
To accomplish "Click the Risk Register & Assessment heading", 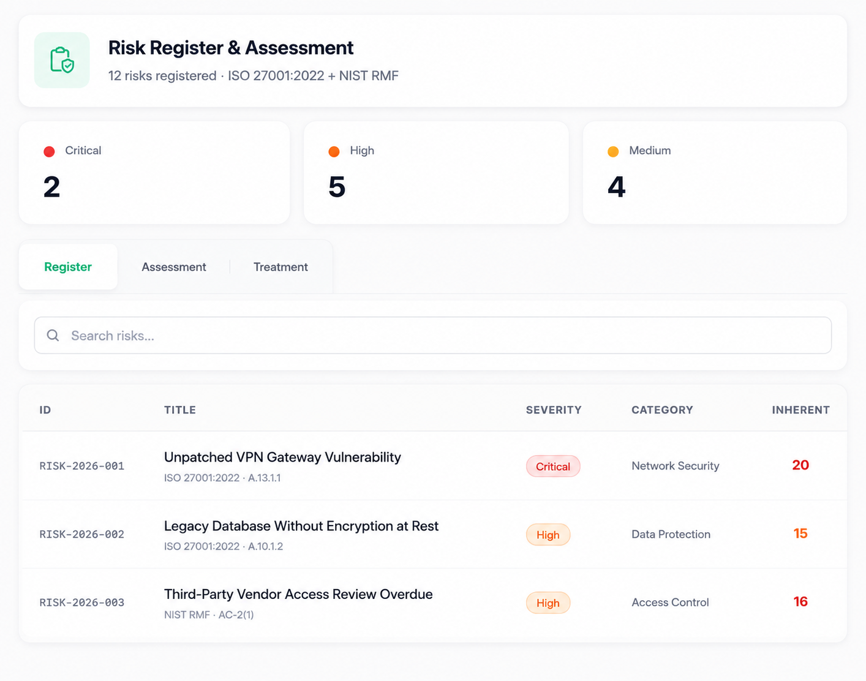I will point(231,48).
